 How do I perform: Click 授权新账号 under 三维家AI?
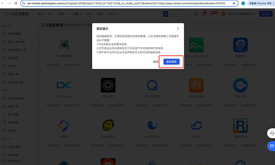point(53,145)
